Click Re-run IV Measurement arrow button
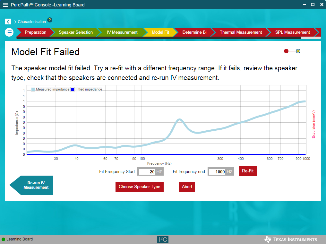This screenshot has height=244, width=326. point(31,185)
